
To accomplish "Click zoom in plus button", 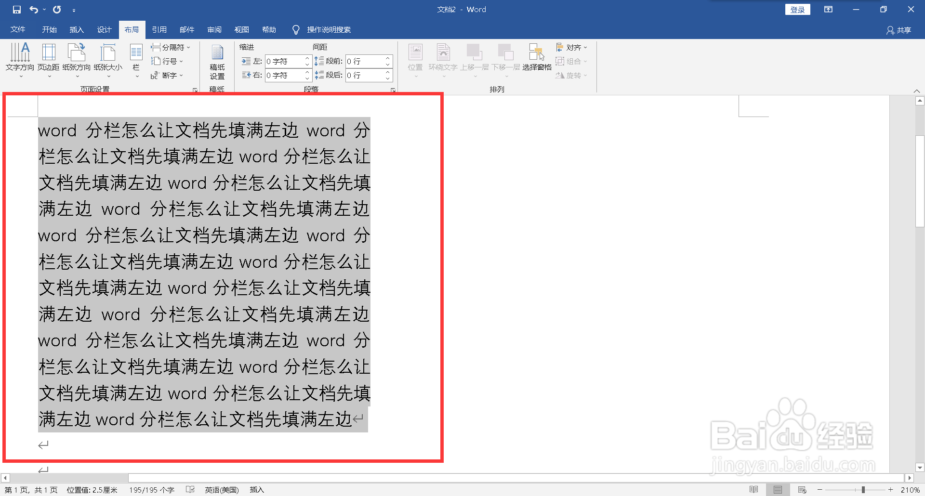I will click(x=891, y=490).
